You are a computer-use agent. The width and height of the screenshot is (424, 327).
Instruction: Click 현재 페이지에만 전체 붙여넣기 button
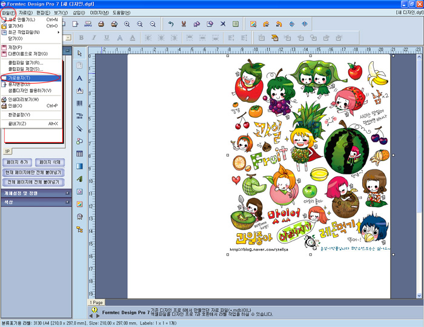tap(33, 173)
